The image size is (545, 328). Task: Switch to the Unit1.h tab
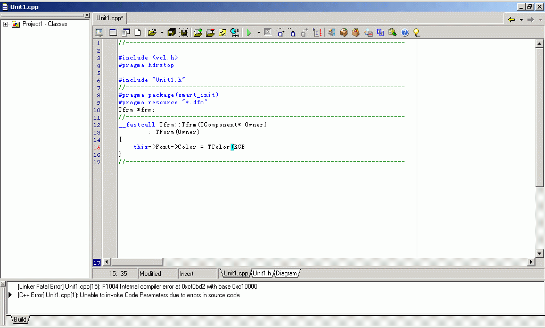(262, 273)
